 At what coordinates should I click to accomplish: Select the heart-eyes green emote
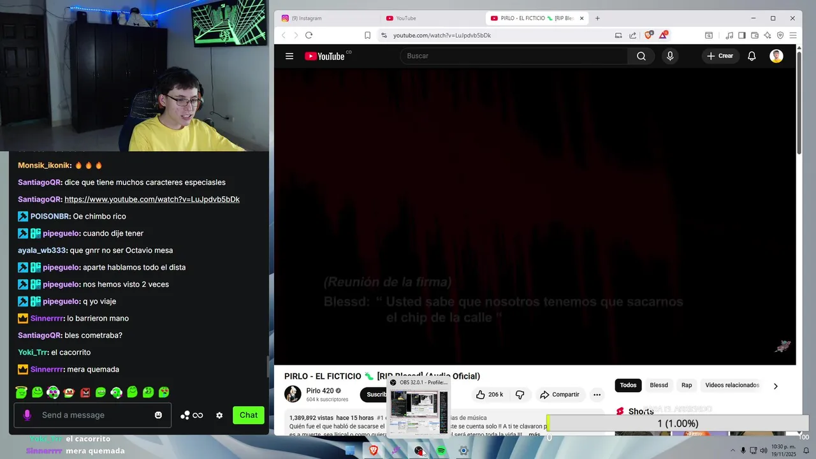[164, 392]
